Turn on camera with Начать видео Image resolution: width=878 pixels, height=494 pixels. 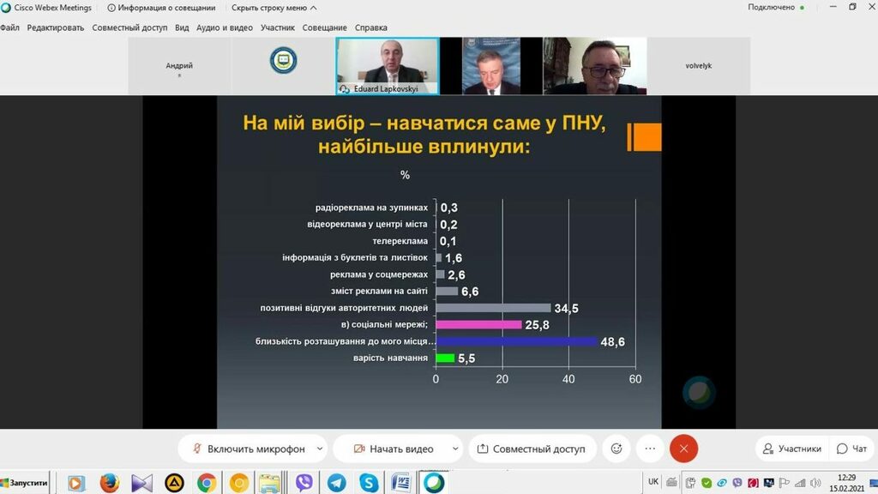(393, 449)
